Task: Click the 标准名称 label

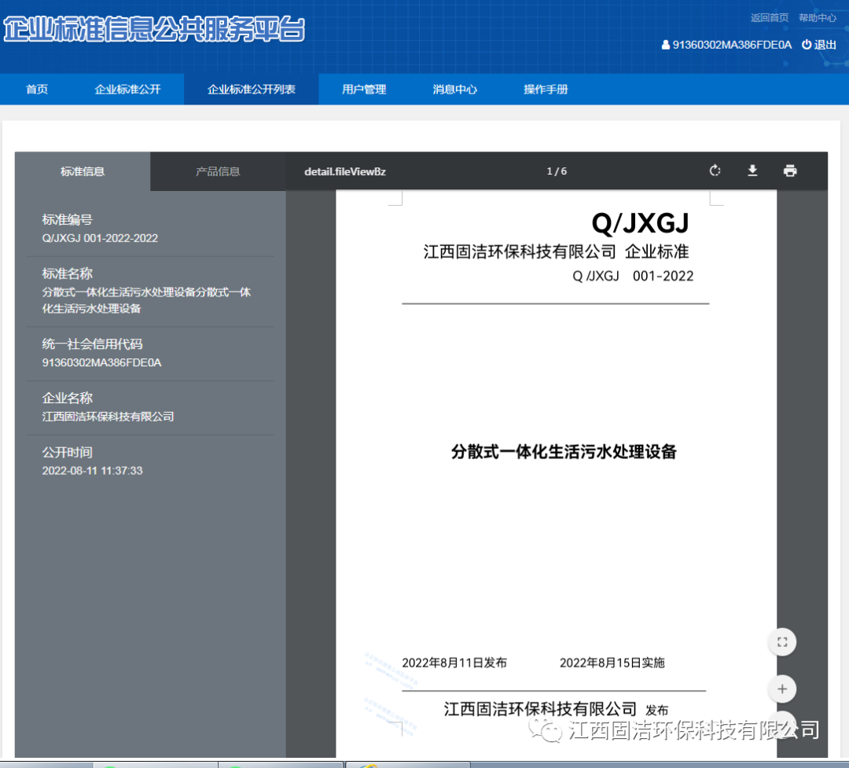Action: click(x=67, y=274)
